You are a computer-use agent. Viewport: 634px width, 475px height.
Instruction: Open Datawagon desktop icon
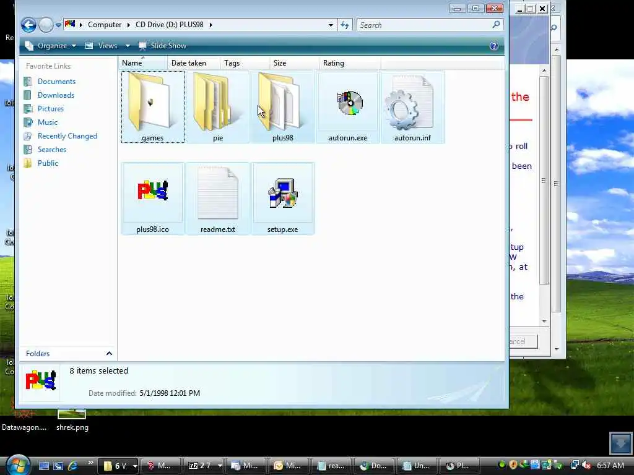(24, 420)
